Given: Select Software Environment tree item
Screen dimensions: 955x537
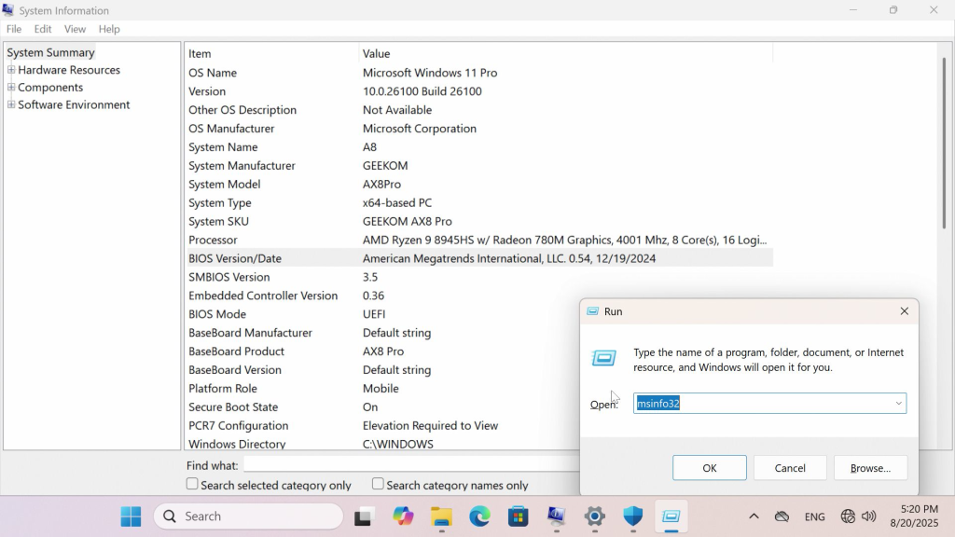Looking at the screenshot, I should (x=74, y=104).
